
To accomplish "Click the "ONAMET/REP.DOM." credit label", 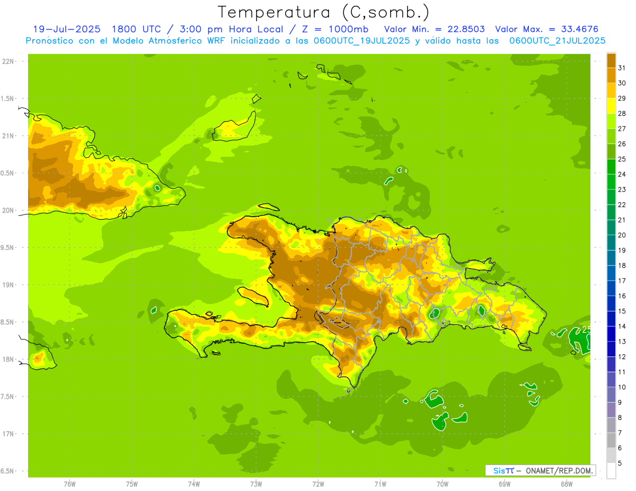I will [559, 470].
